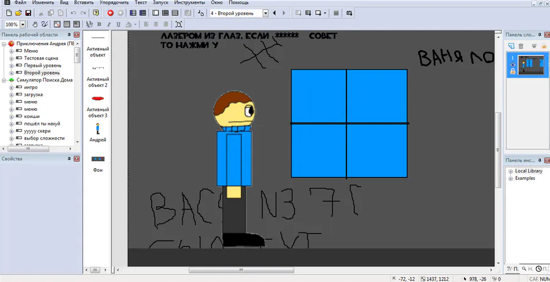Open the Инструменты menu
Screen dimensions: 550x282
click(x=189, y=2)
